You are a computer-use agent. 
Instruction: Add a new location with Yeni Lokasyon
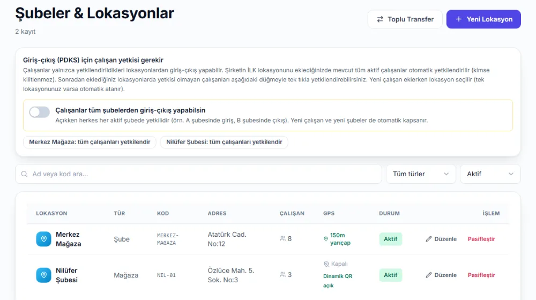[x=483, y=19]
